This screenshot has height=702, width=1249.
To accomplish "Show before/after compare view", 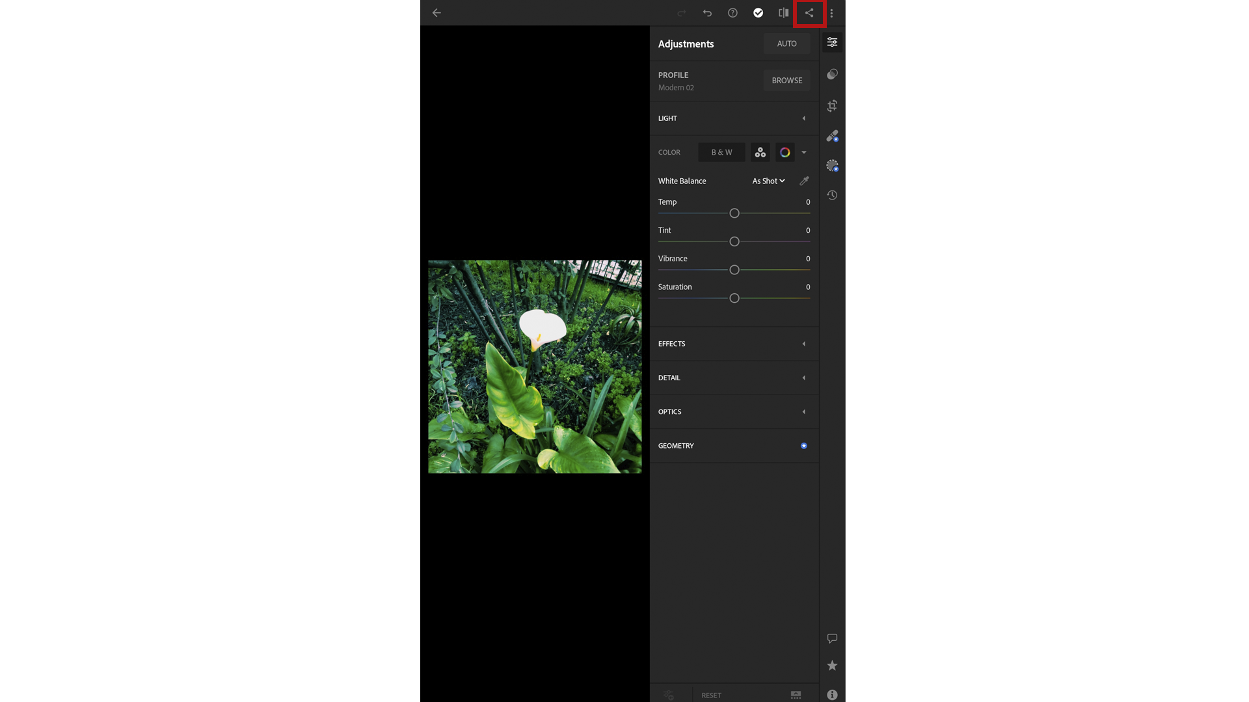I will (x=783, y=13).
